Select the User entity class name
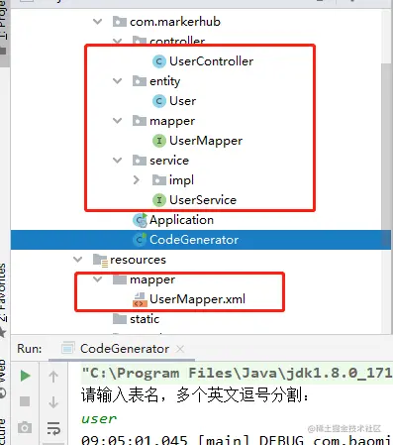Image resolution: width=393 pixels, height=445 pixels. pyautogui.click(x=182, y=101)
